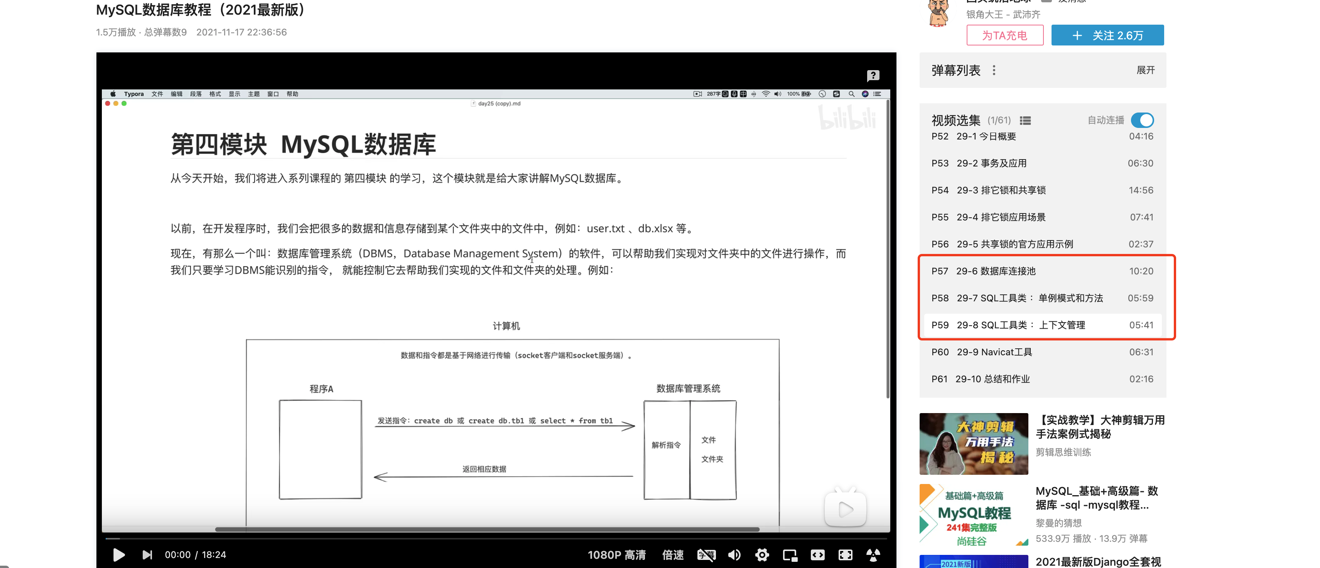Toggle the 自动连播 autoplay switch
The width and height of the screenshot is (1320, 568).
(x=1142, y=120)
